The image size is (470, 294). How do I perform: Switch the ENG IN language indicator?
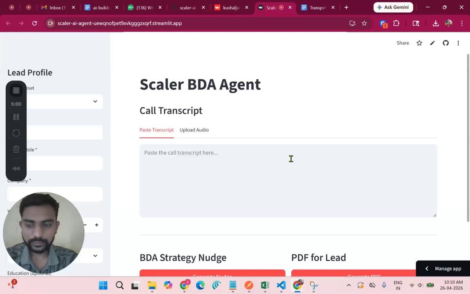(x=398, y=285)
